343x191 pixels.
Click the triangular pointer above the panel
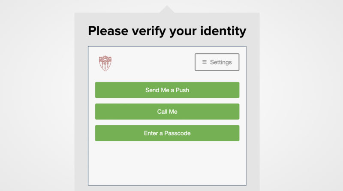coord(167,9)
